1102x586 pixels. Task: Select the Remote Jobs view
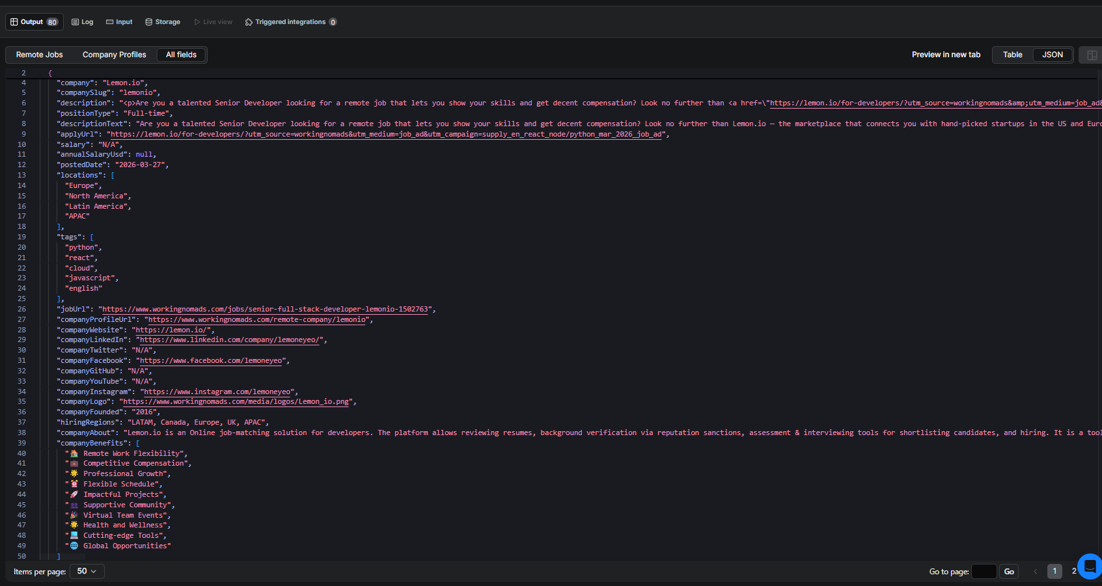tap(40, 55)
